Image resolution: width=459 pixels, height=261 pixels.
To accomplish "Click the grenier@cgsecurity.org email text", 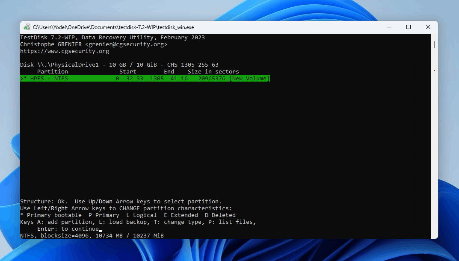I will click(x=126, y=44).
